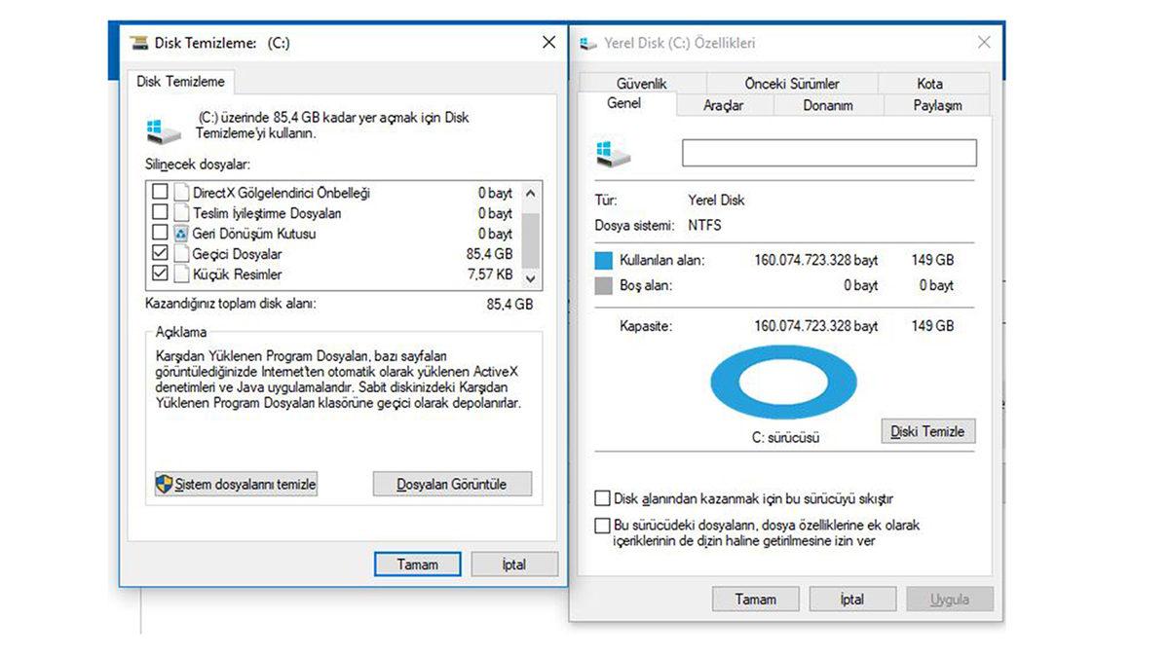Enable compression via the sürücüyü sıkıştır checkbox
Viewport: 1169px width, 657px height.
[x=602, y=497]
